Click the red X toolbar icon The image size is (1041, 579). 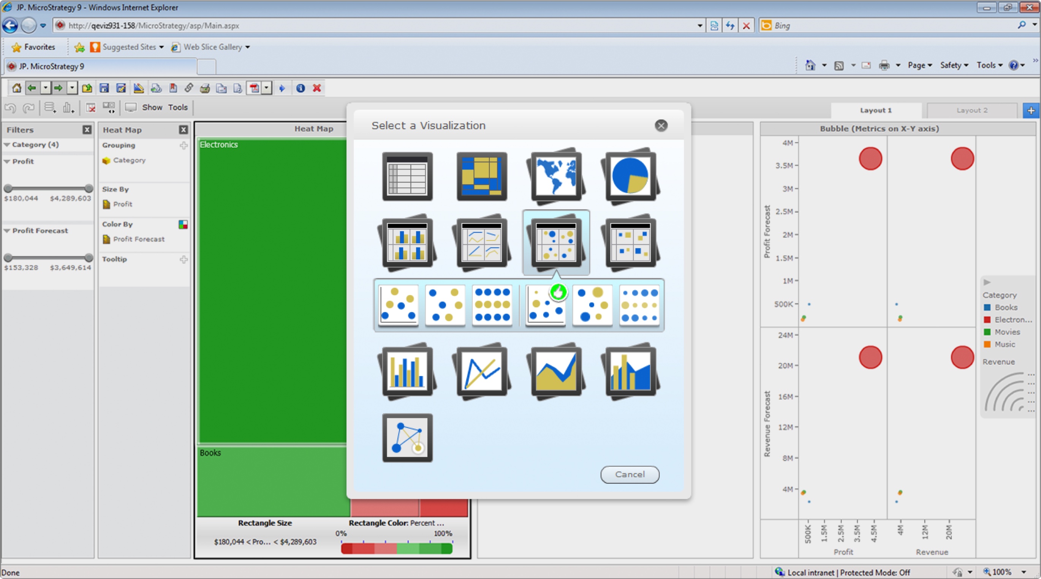[317, 88]
